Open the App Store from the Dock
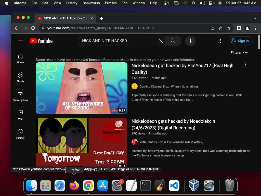 (x=103, y=186)
